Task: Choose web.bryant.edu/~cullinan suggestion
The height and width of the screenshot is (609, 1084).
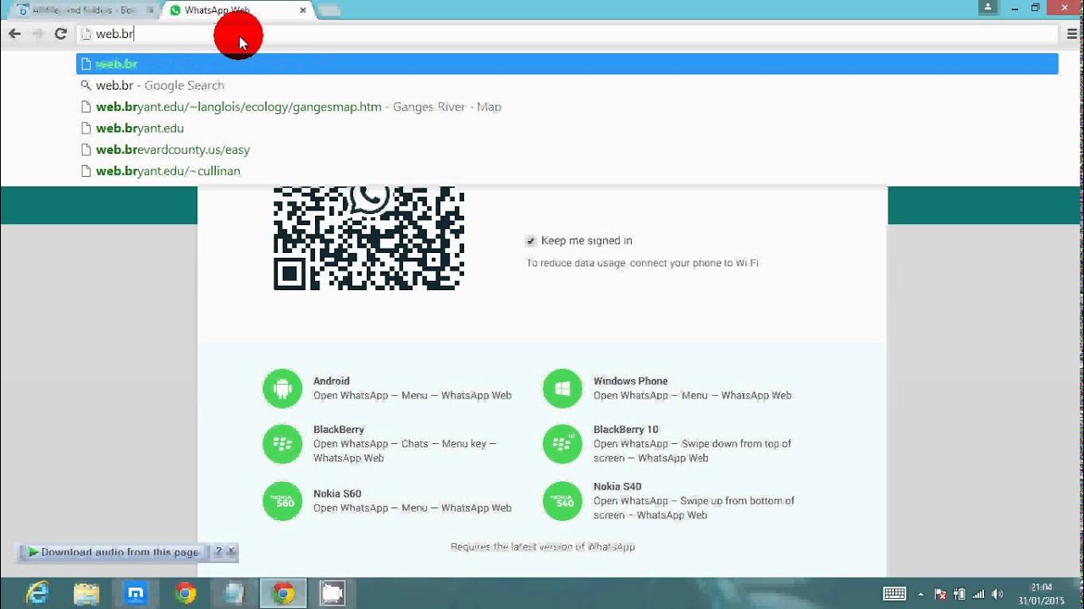Action: (567, 171)
